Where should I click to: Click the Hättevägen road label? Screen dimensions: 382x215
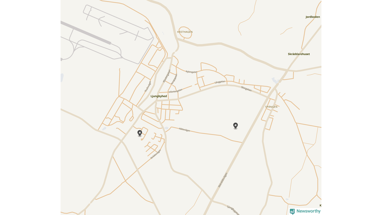click(184, 130)
